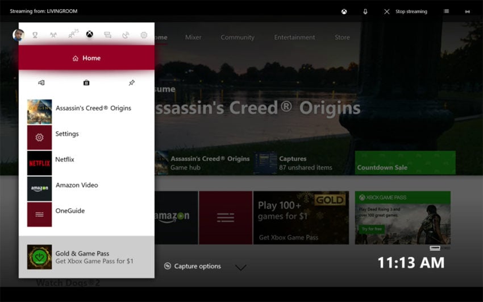Click Stop streaming

click(x=405, y=11)
